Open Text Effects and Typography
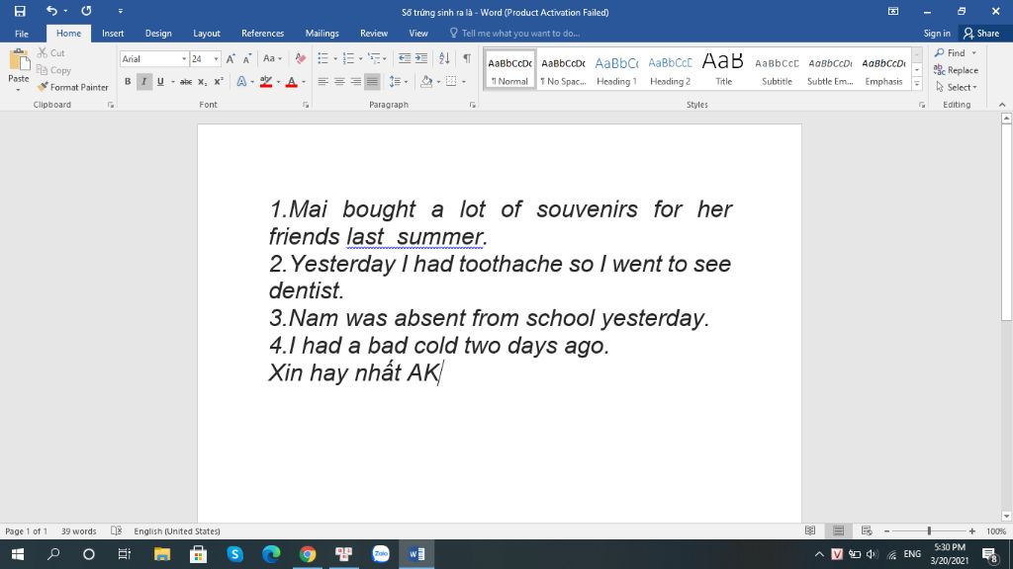This screenshot has width=1013, height=569. (241, 82)
